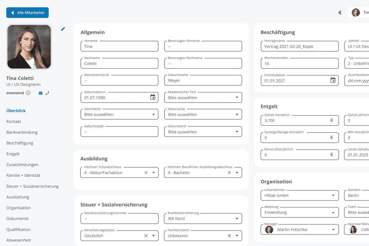The height and width of the screenshot is (246, 369).
Task: Go to the Qualifikation page
Action: click(19, 229)
